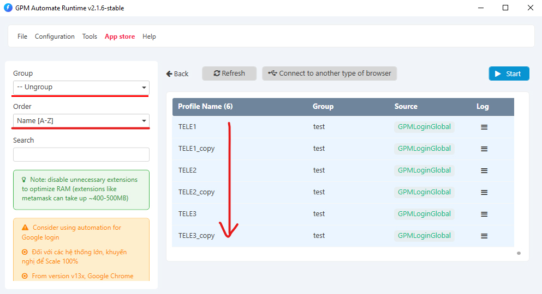Screen dimensions: 542x294
Task: Open the Help menu
Action: [149, 36]
